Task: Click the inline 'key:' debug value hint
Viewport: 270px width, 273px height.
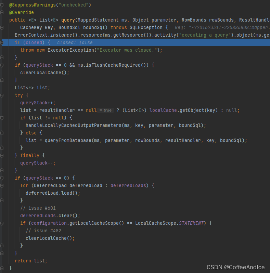Action: (x=222, y=27)
